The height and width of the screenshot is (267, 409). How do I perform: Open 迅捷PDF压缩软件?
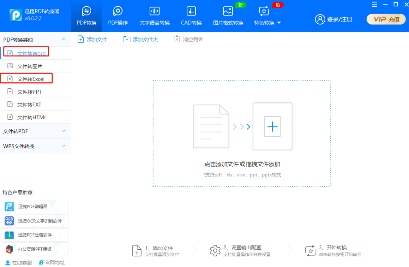pos(34,235)
